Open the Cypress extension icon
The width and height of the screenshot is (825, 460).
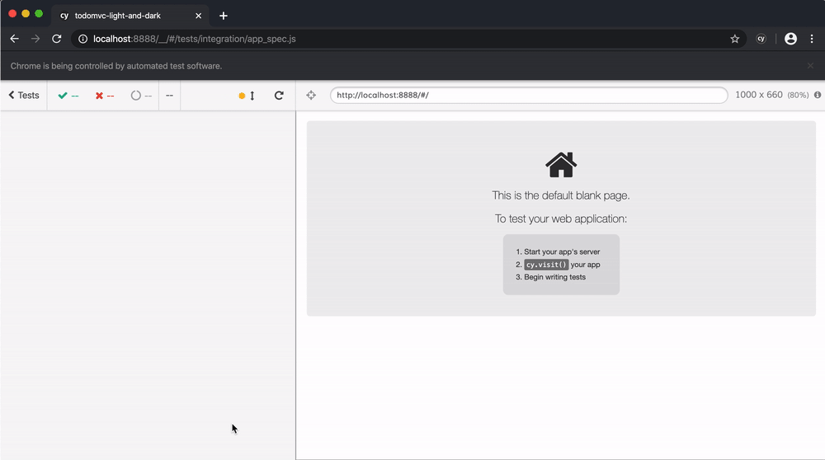coord(761,39)
